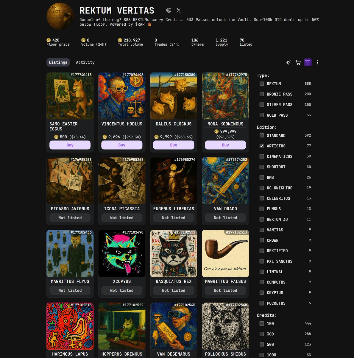Open the MAGRITTUS FALSUS pipe artwork

click(x=225, y=254)
